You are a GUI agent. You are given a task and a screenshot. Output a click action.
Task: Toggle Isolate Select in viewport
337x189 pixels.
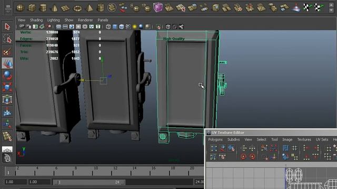point(158,27)
